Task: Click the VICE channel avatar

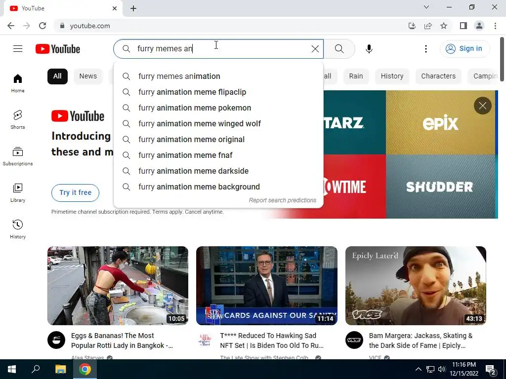Action: [x=354, y=340]
